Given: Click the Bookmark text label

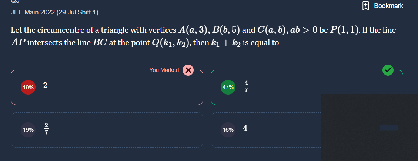Looking at the screenshot, I should (x=388, y=6).
